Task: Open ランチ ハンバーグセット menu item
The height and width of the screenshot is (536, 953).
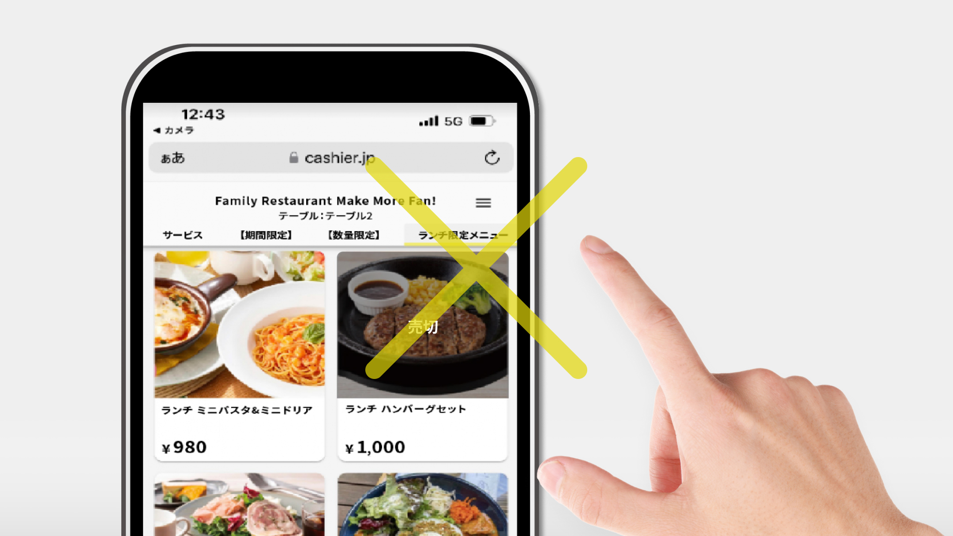Action: [x=422, y=353]
